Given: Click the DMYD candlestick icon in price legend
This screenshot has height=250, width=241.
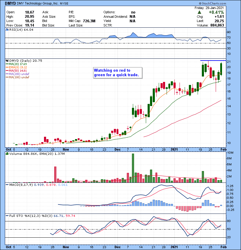Looking at the screenshot, I should point(7,61).
